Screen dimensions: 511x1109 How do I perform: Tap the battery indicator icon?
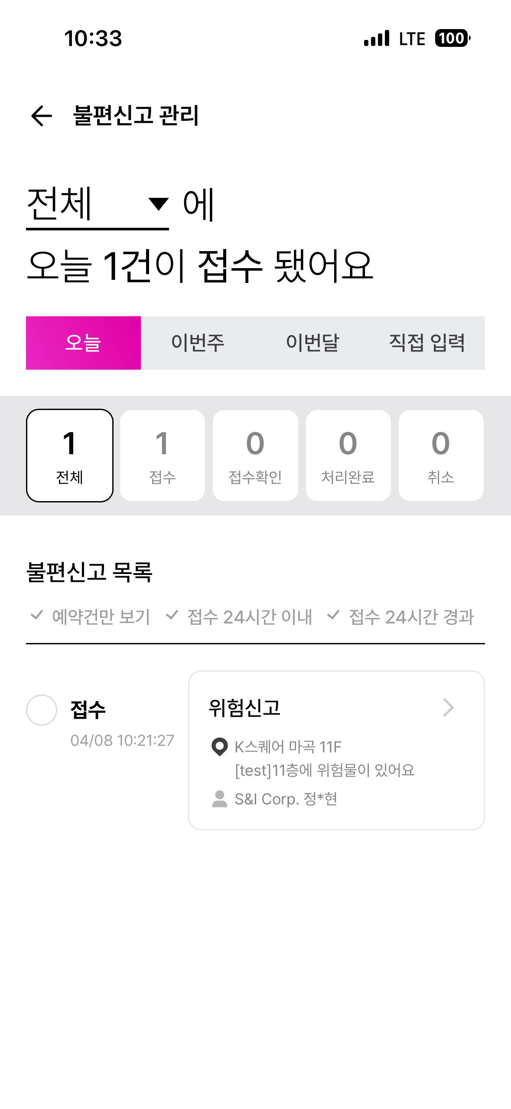coord(452,38)
